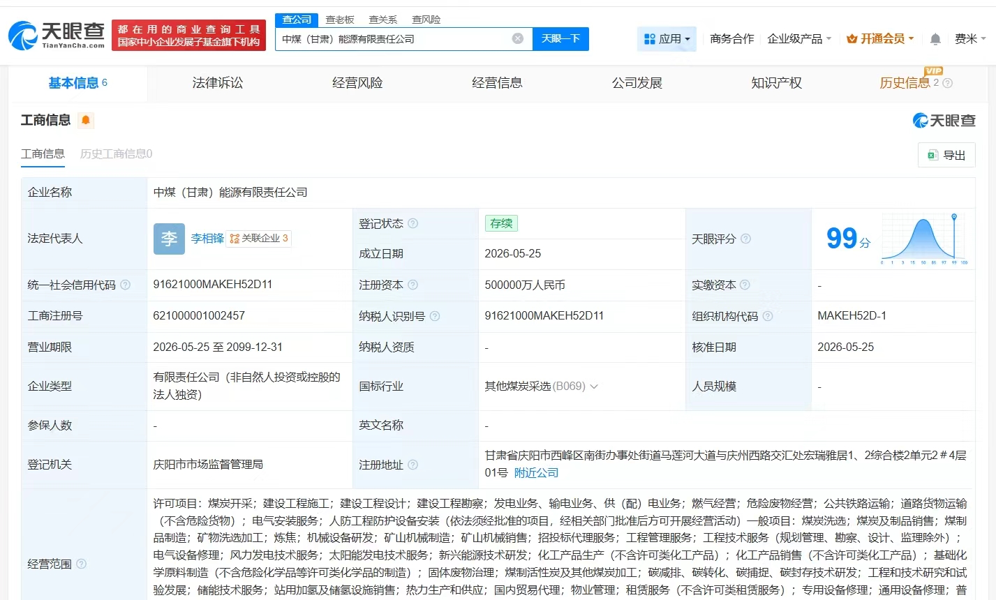Click the 存续 registration status badge

pos(501,223)
